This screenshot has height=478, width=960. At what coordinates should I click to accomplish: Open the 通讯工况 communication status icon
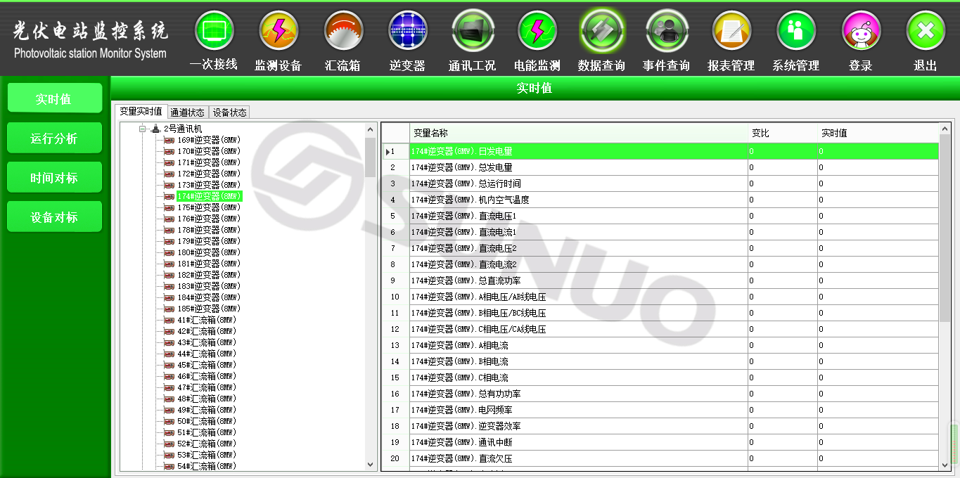473,32
